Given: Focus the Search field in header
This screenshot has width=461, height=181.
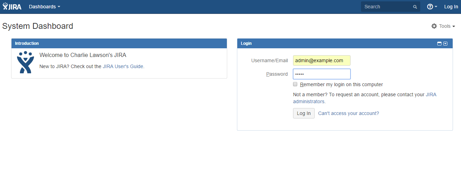Looking at the screenshot, I should coord(390,7).
